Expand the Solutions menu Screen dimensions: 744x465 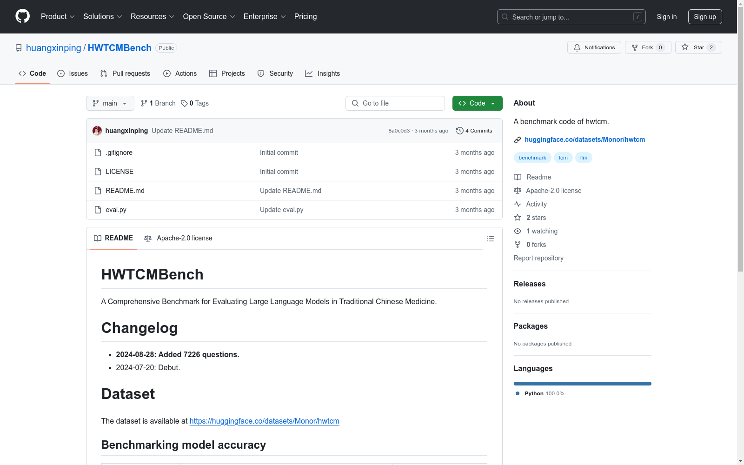(103, 17)
